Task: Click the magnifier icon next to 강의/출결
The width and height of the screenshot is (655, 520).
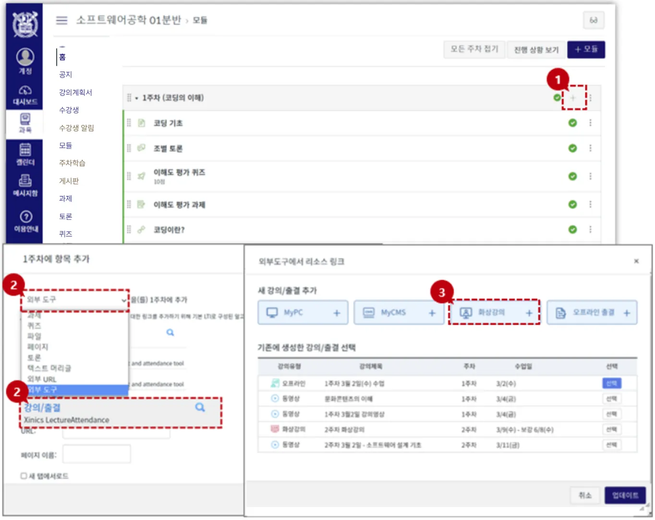Action: click(x=200, y=407)
